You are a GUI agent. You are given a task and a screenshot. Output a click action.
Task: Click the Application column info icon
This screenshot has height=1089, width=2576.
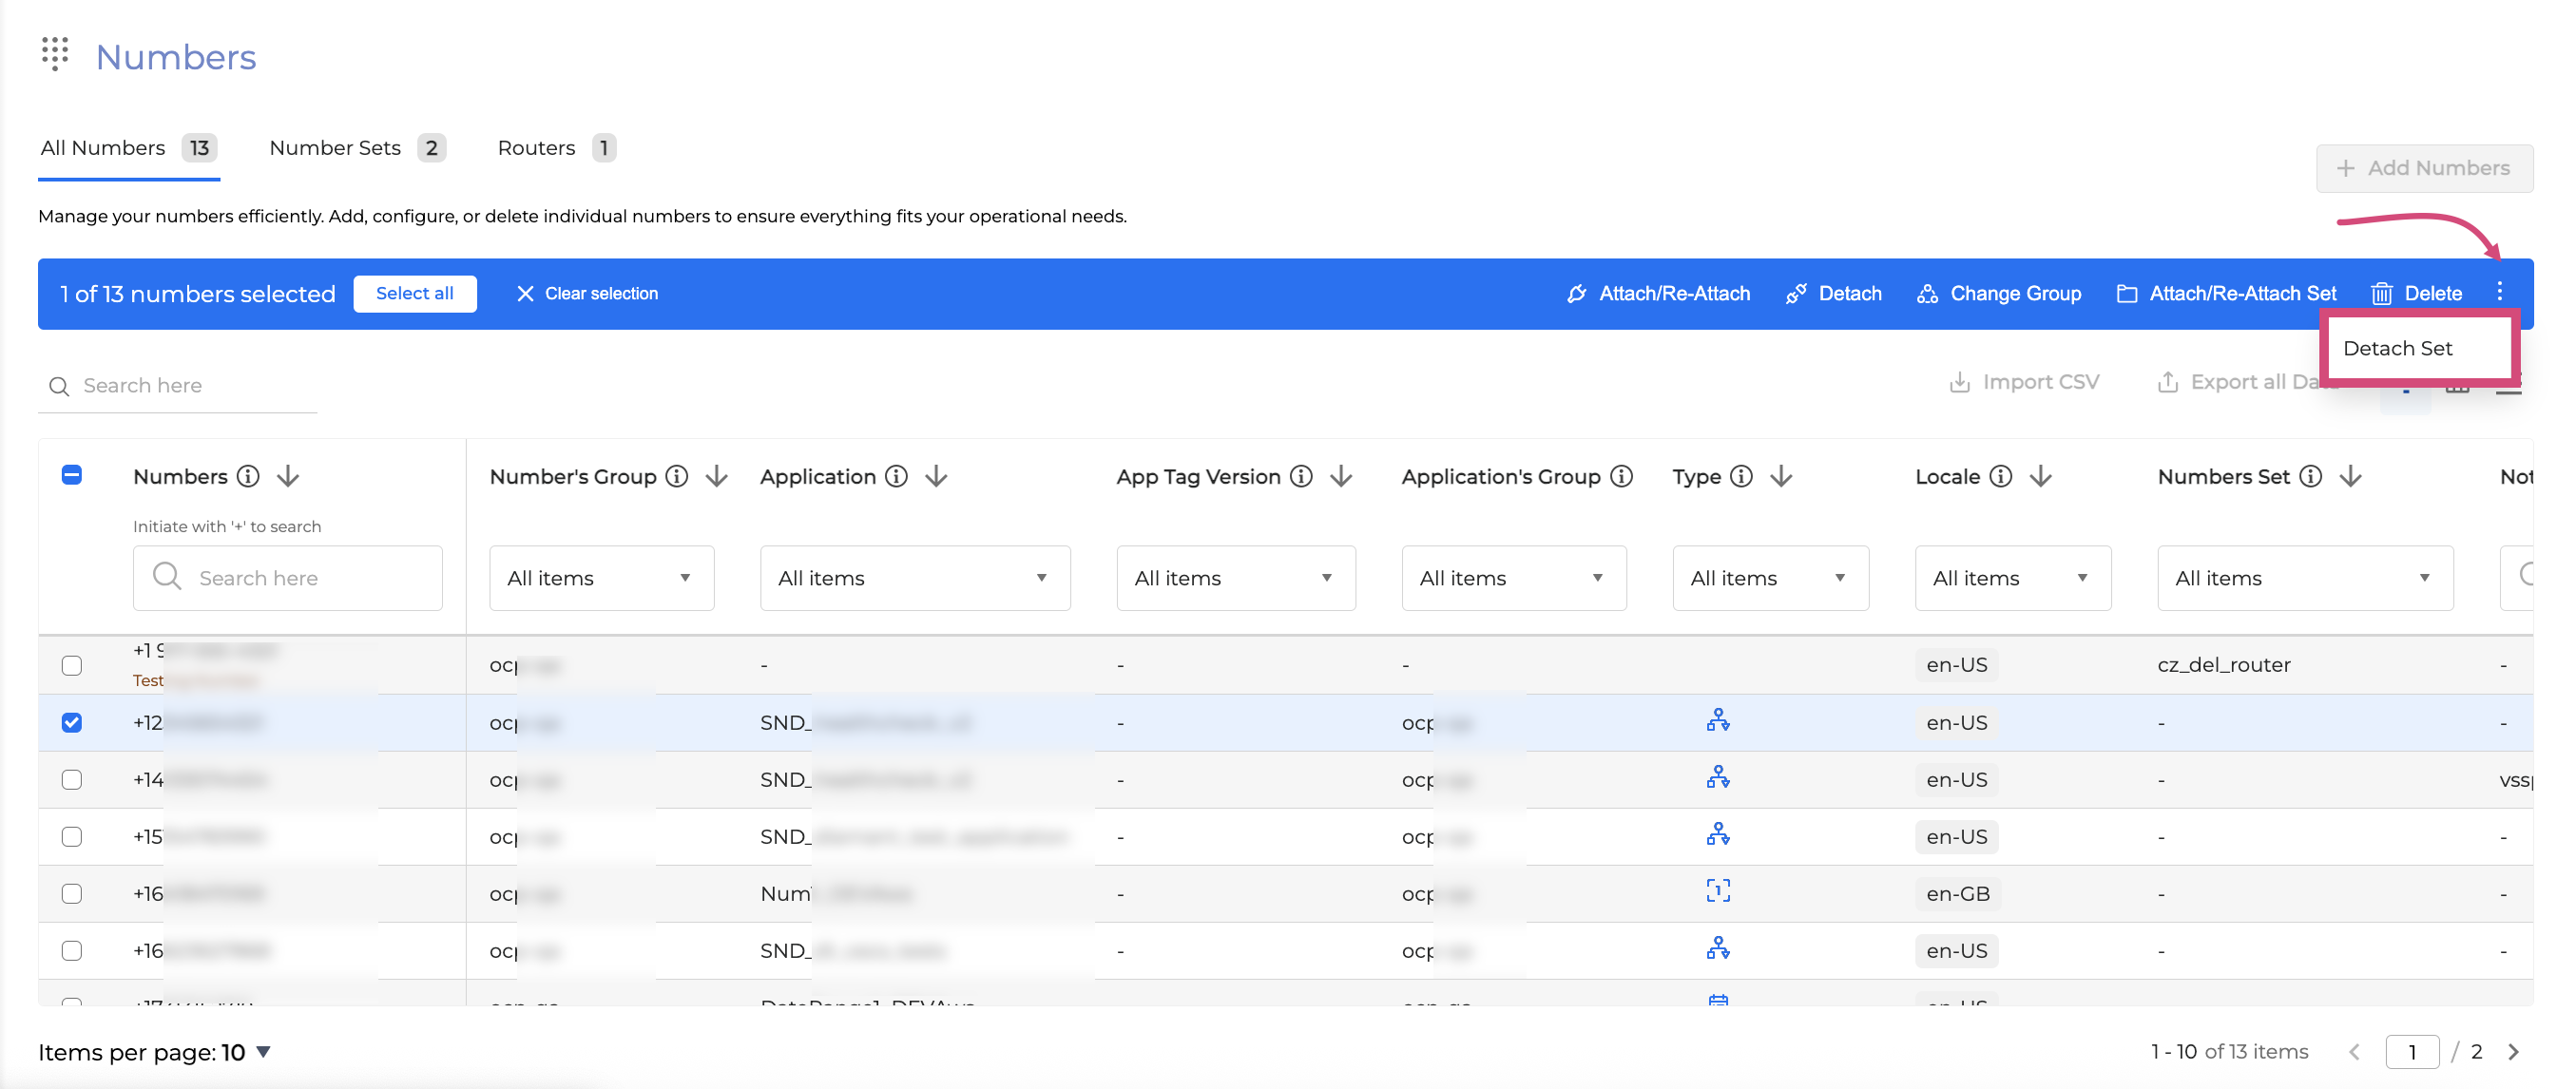click(897, 477)
